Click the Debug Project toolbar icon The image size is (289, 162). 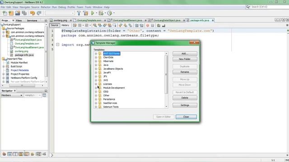pyautogui.click(x=101, y=13)
